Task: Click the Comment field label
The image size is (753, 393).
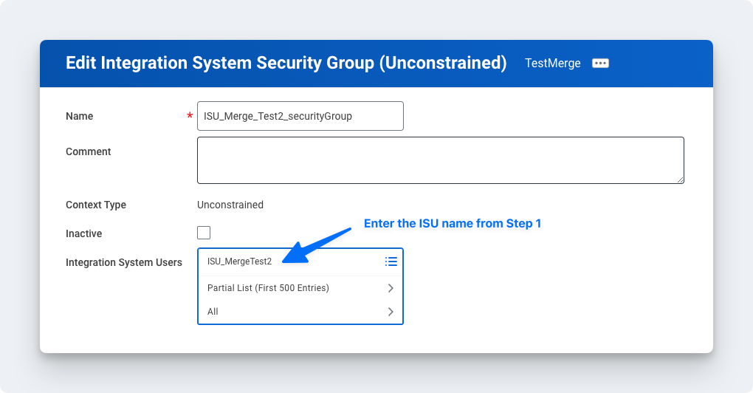Action: pyautogui.click(x=89, y=151)
